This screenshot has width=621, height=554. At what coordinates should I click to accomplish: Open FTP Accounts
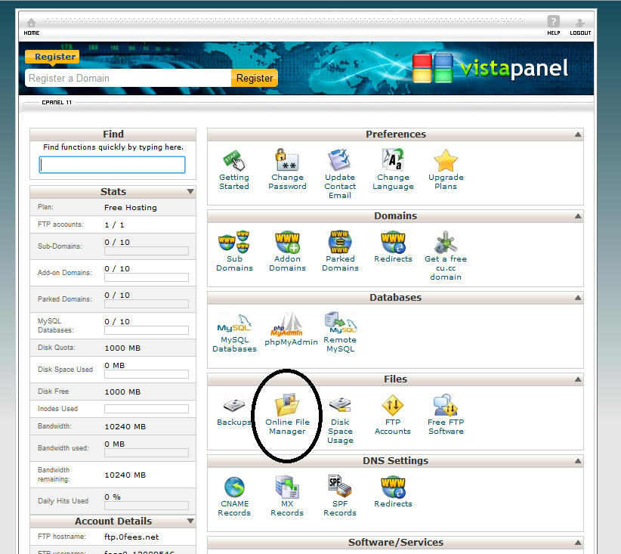(393, 414)
